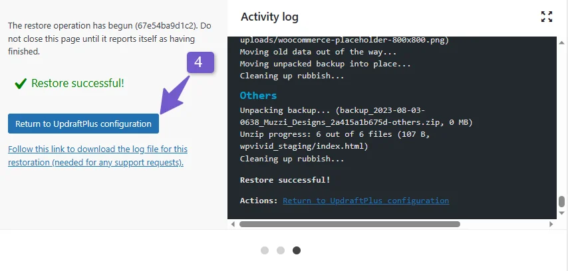Click the green Restore successful checkmark icon
The width and height of the screenshot is (568, 271).
click(21, 84)
